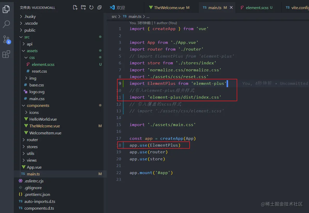The height and width of the screenshot is (213, 309).
Task: Expand the router folder
Action: pos(24,140)
